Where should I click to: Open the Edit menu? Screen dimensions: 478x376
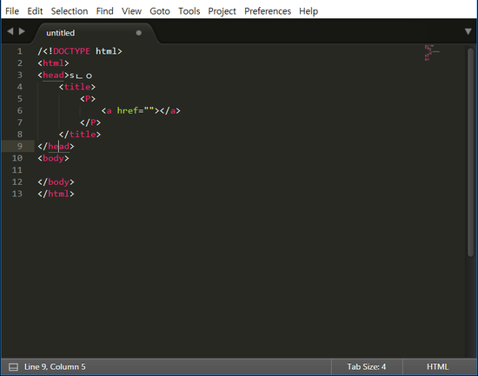point(35,11)
